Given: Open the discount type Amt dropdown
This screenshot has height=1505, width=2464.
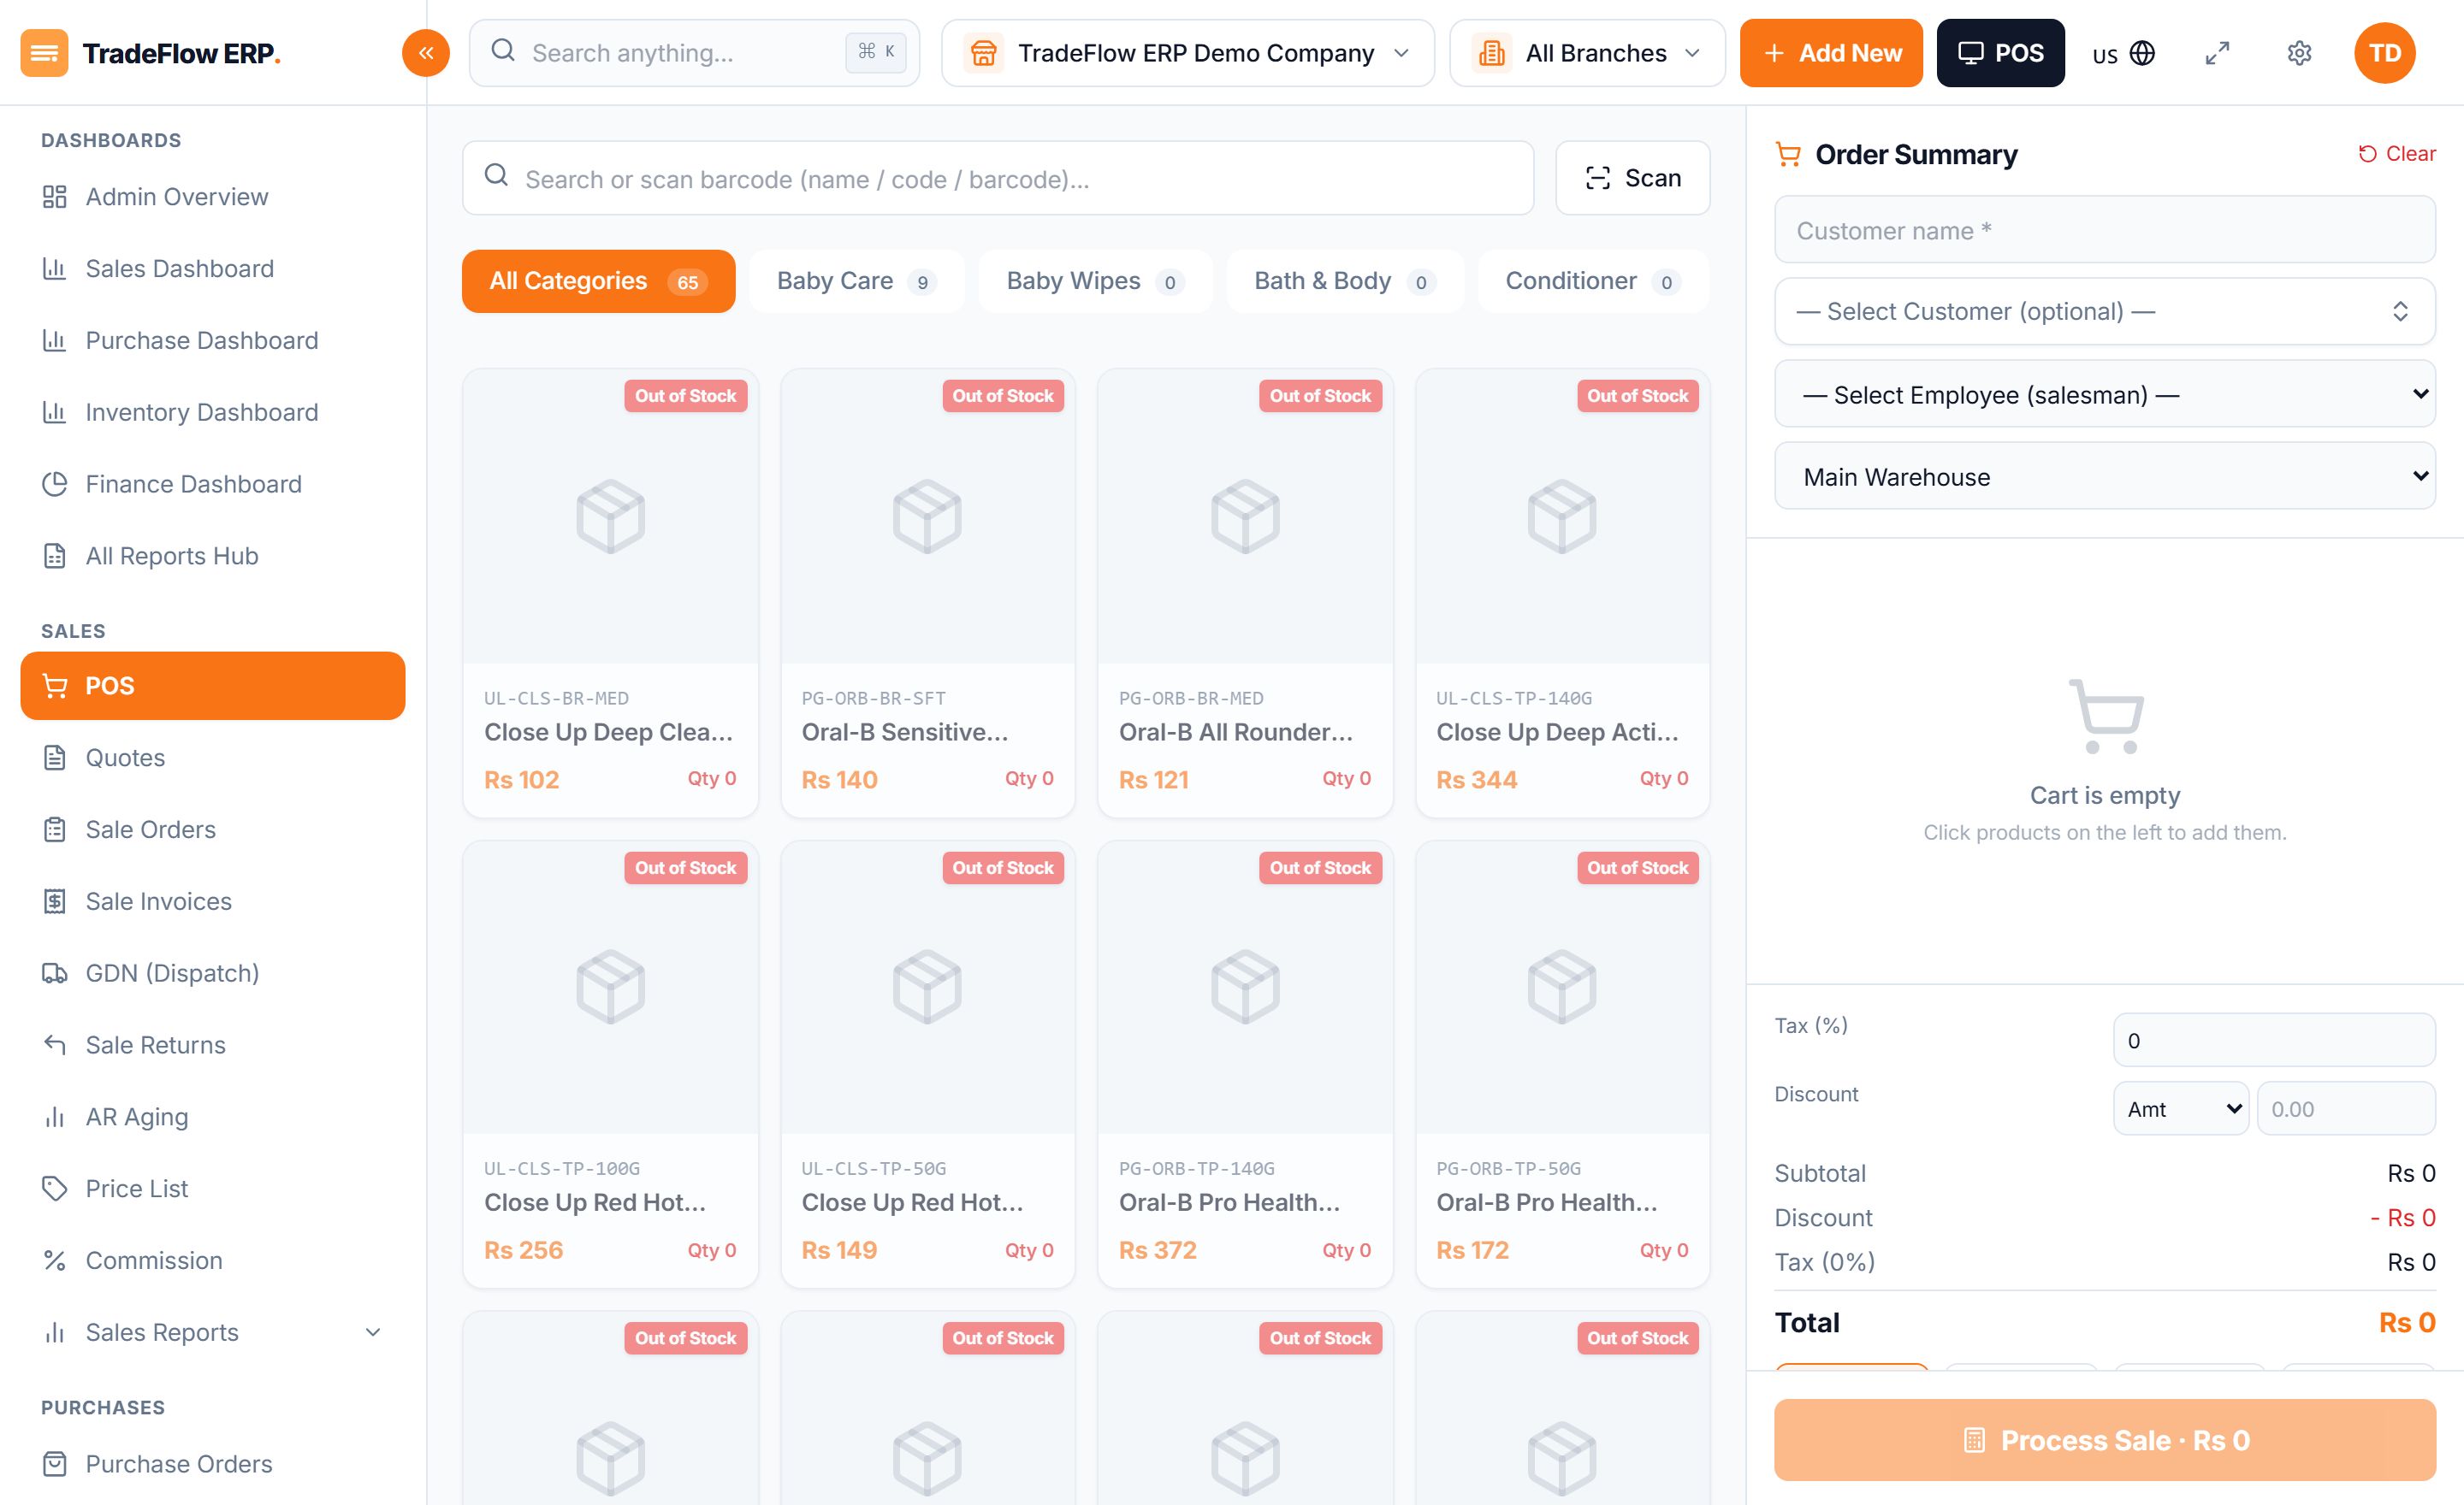Looking at the screenshot, I should click(2181, 1109).
